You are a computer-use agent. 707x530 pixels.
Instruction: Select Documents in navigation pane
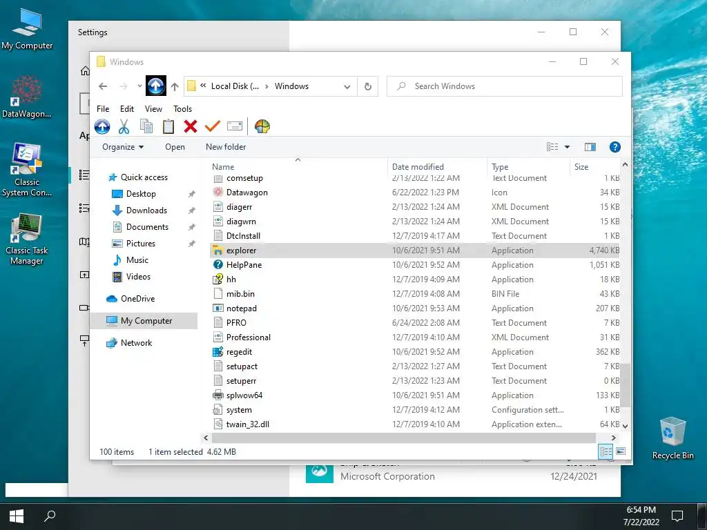coord(147,227)
